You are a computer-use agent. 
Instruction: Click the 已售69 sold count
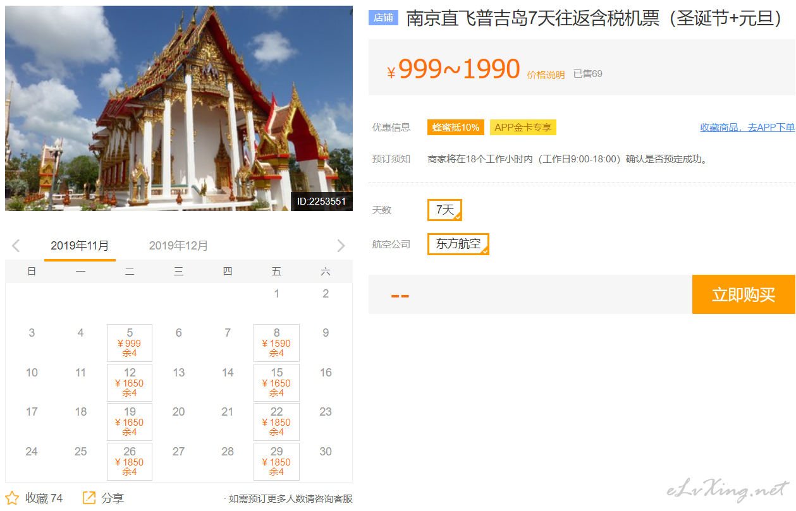(588, 74)
